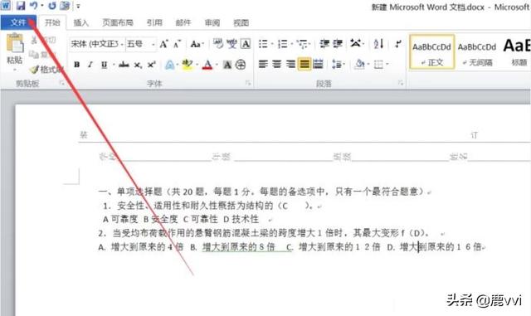The height and width of the screenshot is (316, 531).
Task: Switch to the 插入 Insert tab
Action: pos(81,22)
